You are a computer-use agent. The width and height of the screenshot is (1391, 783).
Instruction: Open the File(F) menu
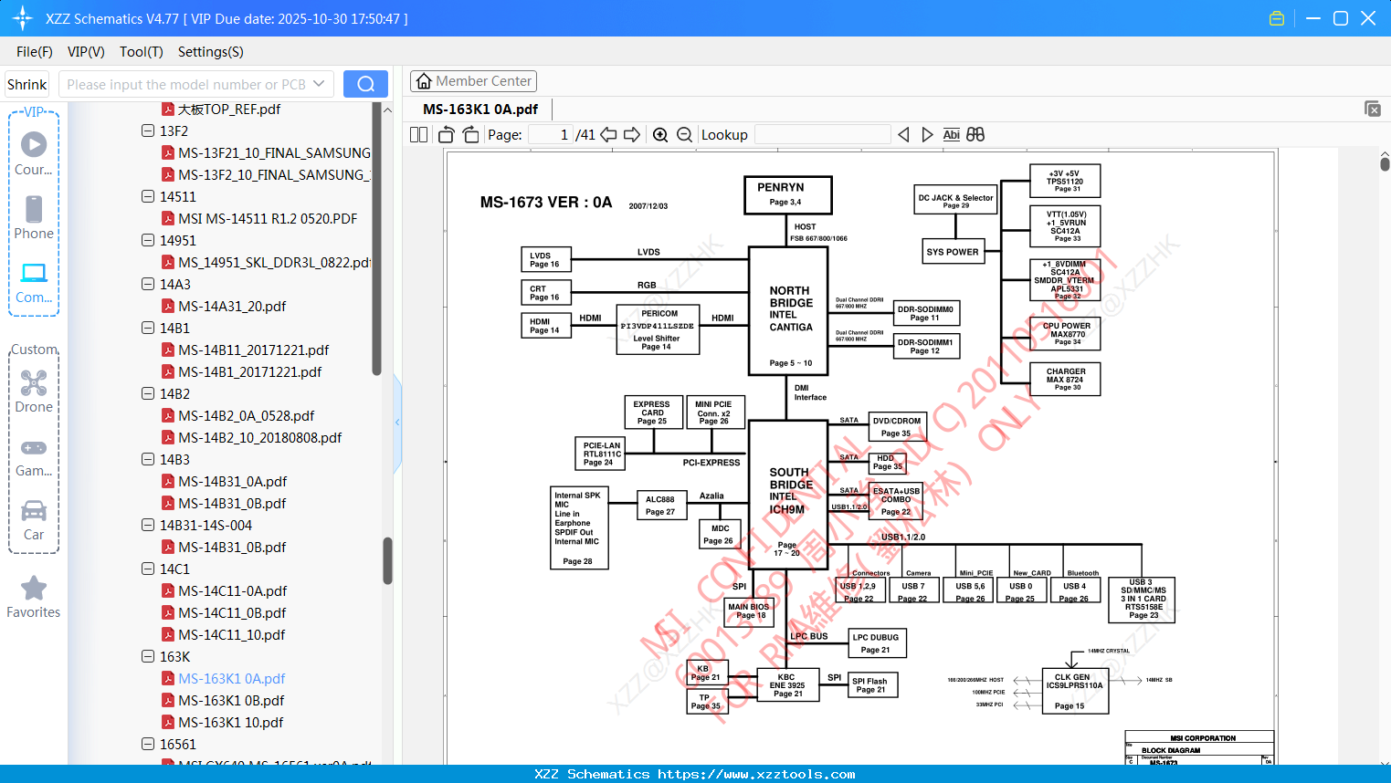pyautogui.click(x=35, y=52)
